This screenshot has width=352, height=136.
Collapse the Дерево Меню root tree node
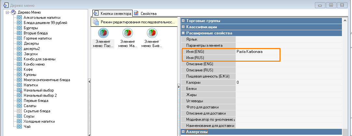click(7, 12)
